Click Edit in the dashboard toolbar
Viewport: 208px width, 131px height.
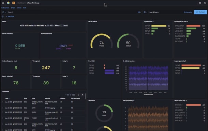click(x=25, y=8)
